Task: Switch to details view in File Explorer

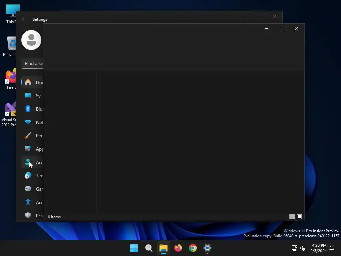Action: (x=292, y=217)
